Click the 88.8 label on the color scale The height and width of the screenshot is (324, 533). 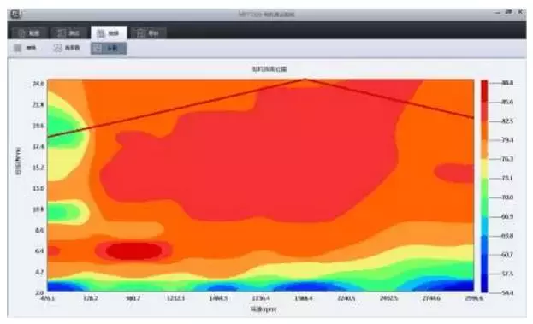[x=507, y=83]
